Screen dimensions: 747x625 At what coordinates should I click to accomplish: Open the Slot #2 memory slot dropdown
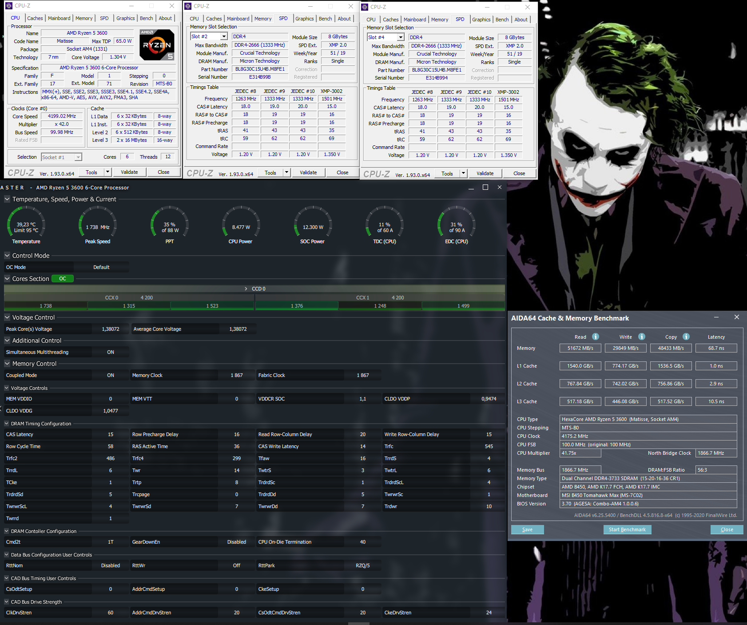[x=224, y=36]
